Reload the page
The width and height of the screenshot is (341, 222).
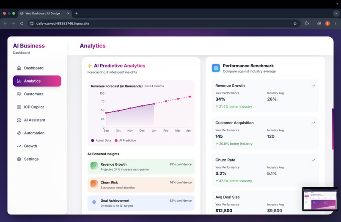22,24
